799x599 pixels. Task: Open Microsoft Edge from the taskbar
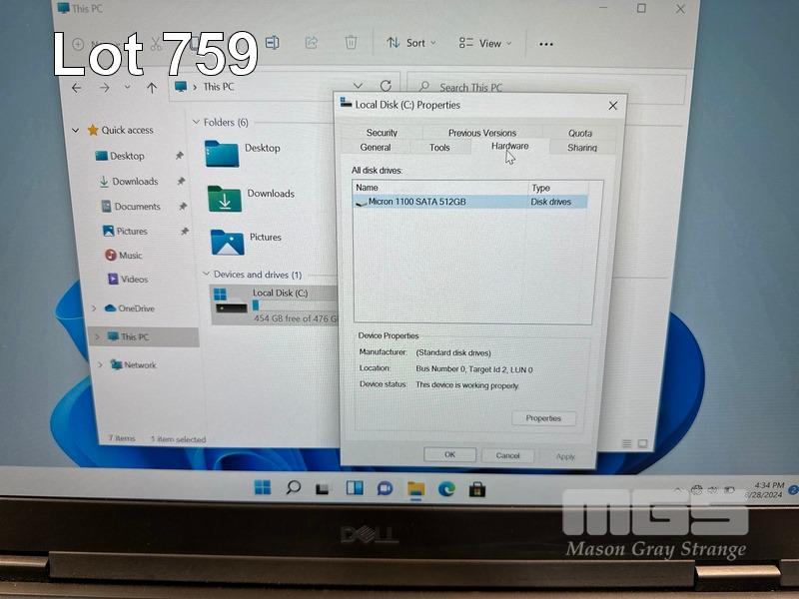coord(446,488)
